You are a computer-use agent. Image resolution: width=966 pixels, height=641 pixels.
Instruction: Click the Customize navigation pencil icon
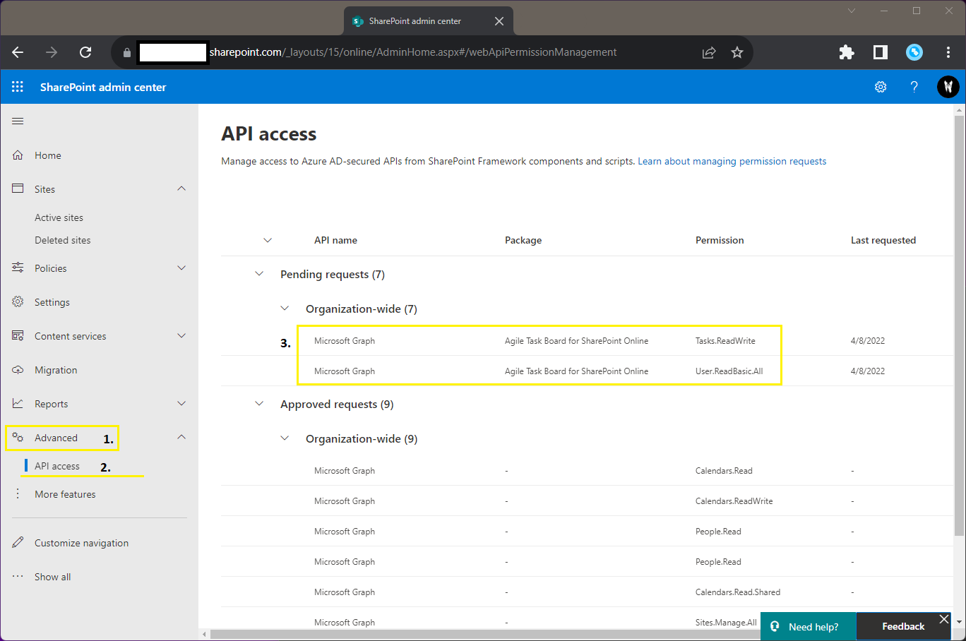pos(18,543)
